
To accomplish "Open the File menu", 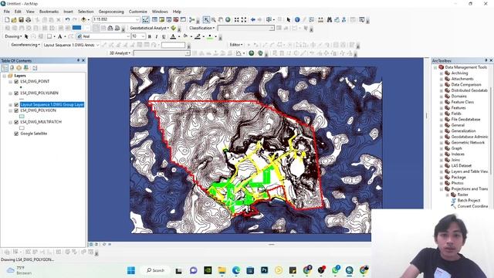I will coord(7,12).
